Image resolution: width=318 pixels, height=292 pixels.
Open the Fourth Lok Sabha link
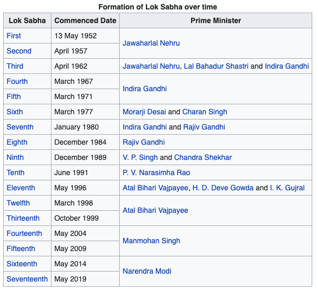coord(17,81)
